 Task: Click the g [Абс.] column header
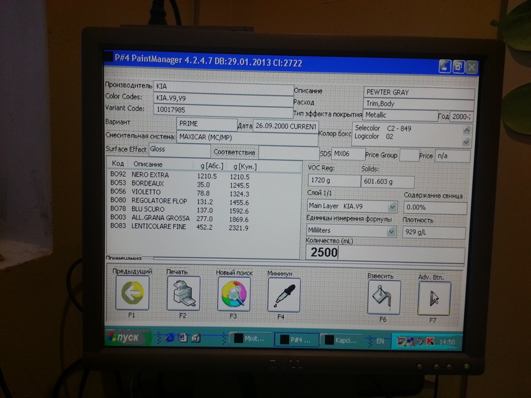tap(212, 166)
